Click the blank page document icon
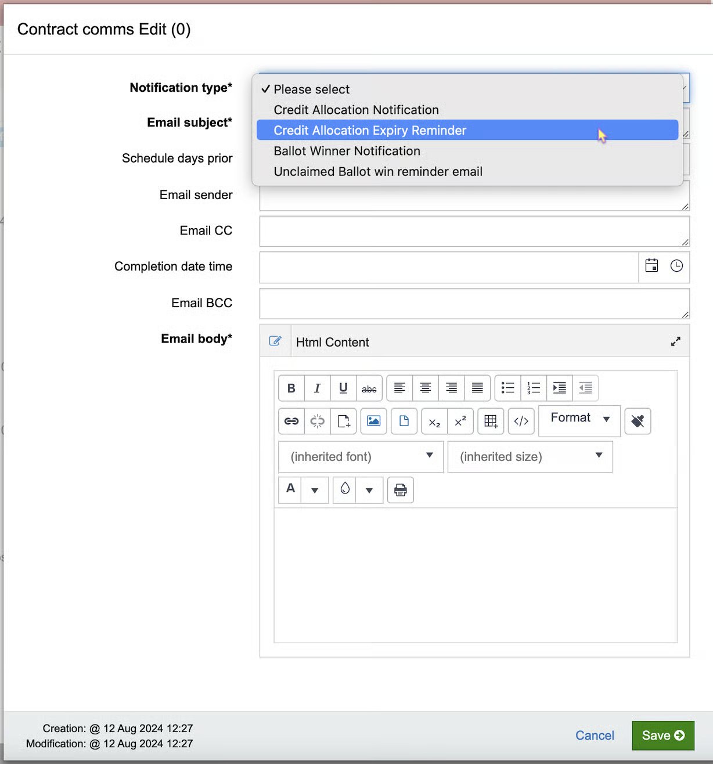 pos(404,421)
